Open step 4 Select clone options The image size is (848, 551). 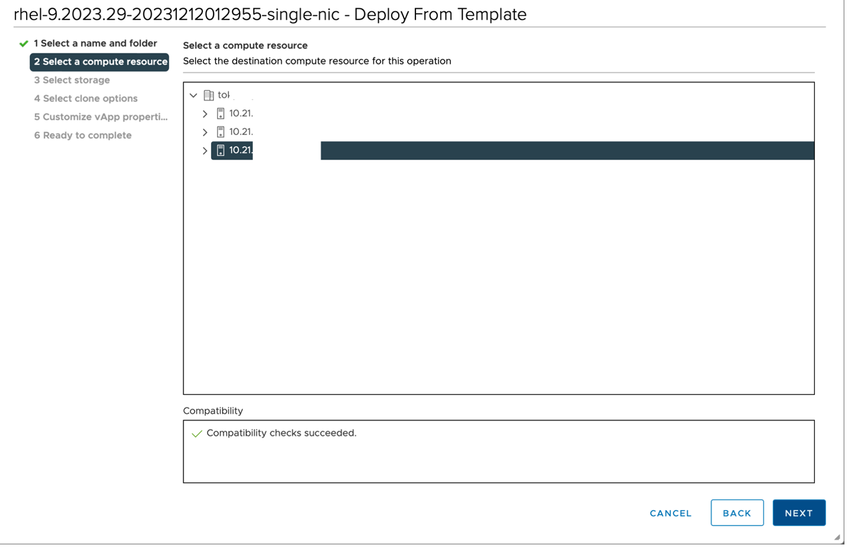pos(86,98)
